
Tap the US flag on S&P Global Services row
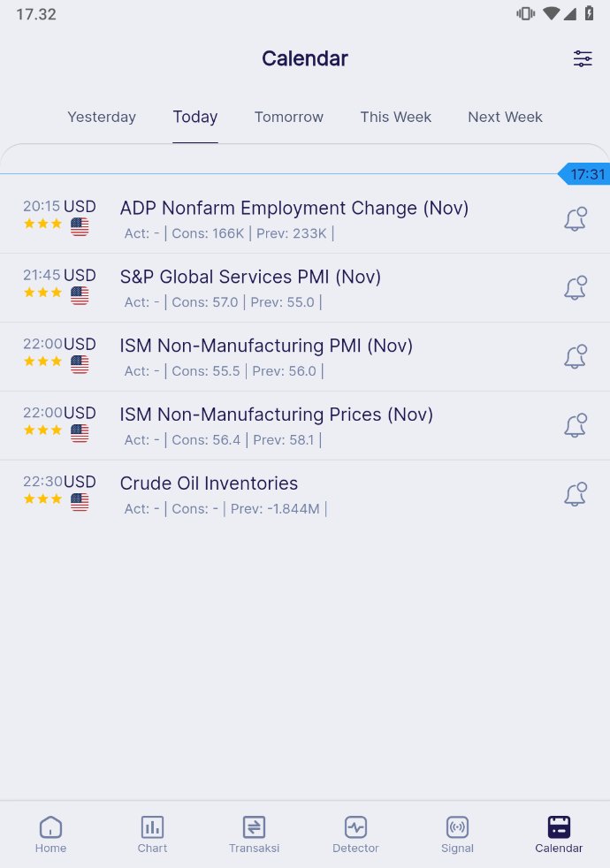tap(80, 295)
